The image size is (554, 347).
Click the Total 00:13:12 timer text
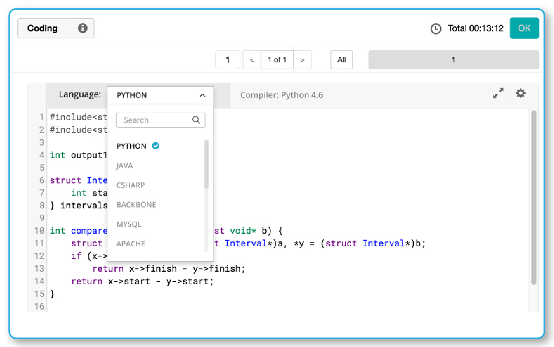(476, 28)
